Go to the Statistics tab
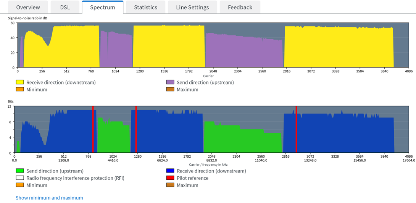 click(146, 7)
